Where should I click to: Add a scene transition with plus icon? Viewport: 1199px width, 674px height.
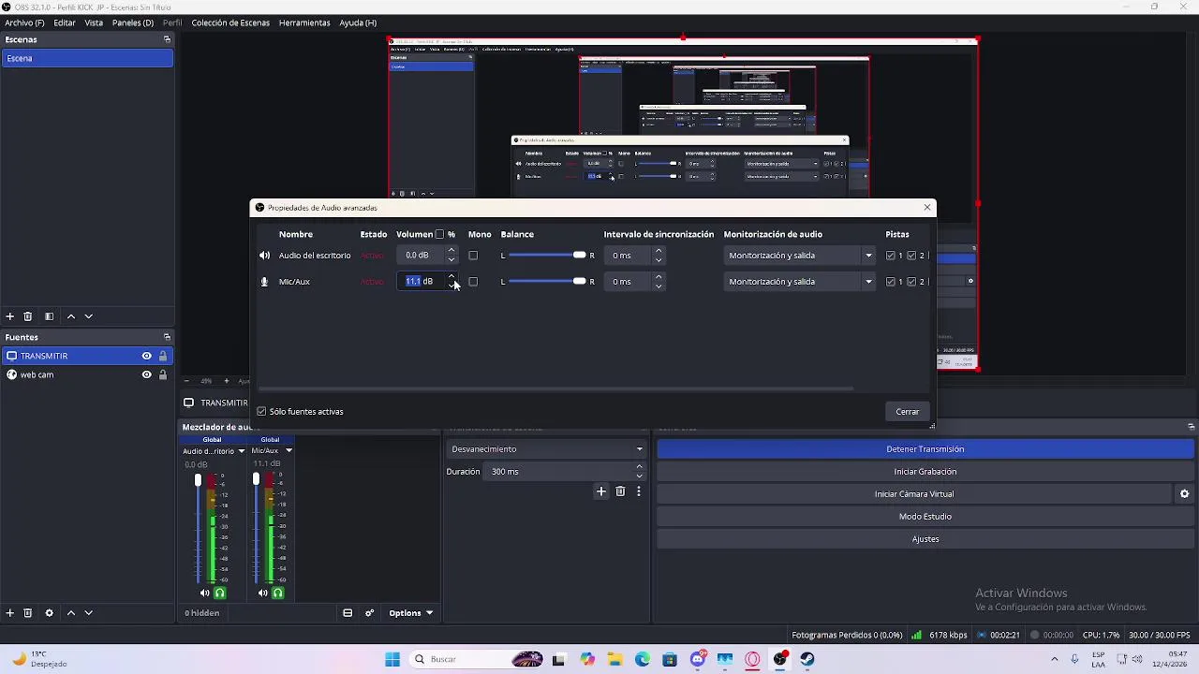601,491
